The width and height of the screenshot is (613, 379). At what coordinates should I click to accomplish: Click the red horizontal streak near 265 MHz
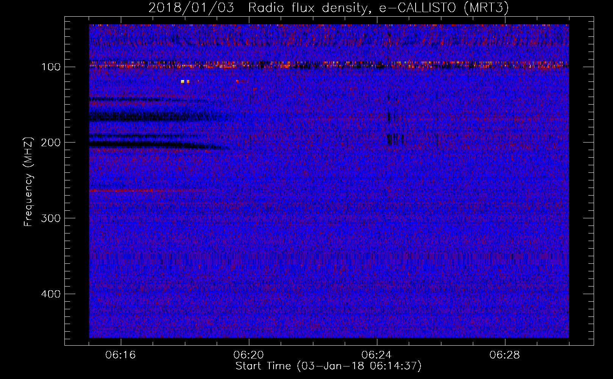[148, 191]
